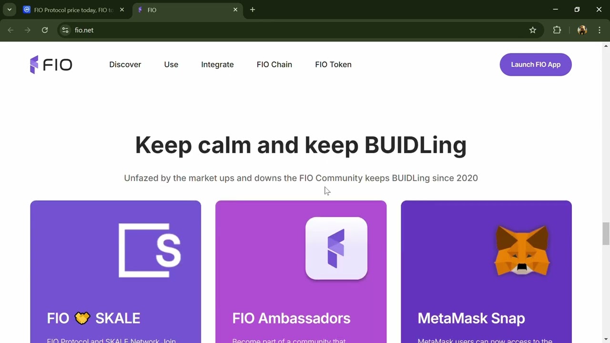The width and height of the screenshot is (610, 343).
Task: Go forward to next page
Action: coord(28,30)
